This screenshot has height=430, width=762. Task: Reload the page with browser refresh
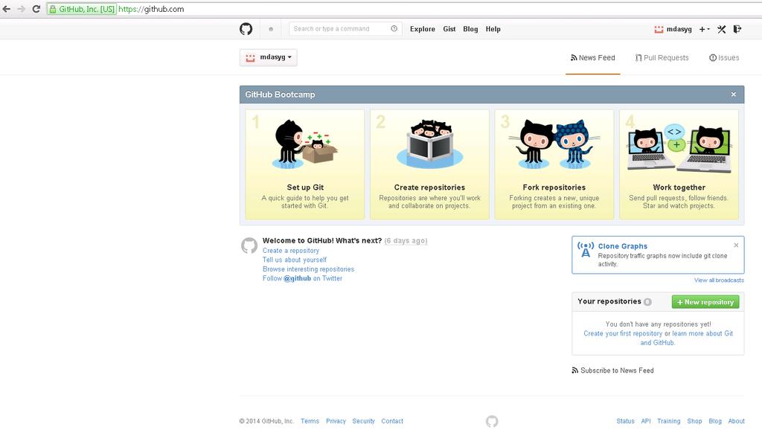[x=36, y=9]
